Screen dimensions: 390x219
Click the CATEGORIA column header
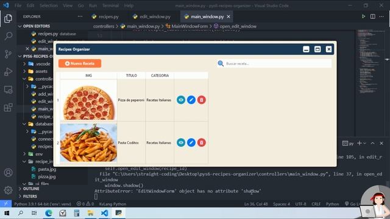click(x=160, y=75)
